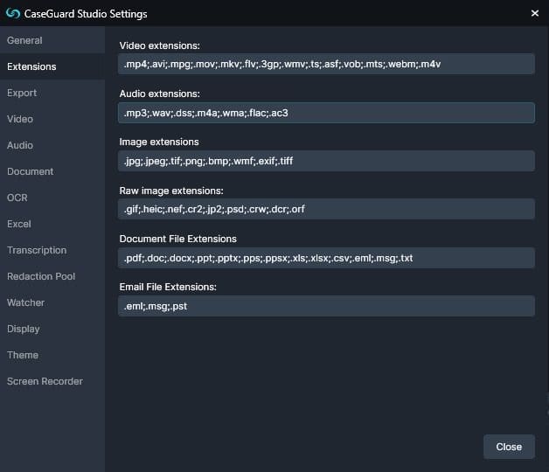Viewport: 549px width, 472px height.
Task: Select the Extensions tab
Action: pyautogui.click(x=52, y=66)
